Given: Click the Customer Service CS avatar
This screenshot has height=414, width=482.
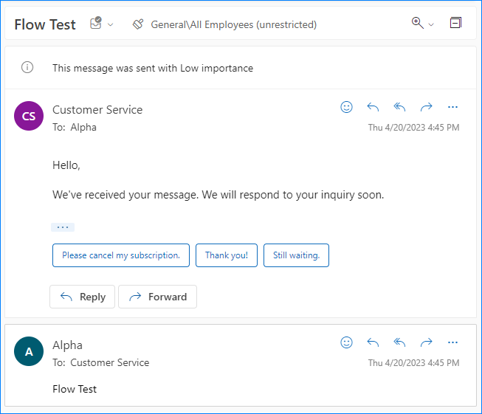Looking at the screenshot, I should pos(29,116).
